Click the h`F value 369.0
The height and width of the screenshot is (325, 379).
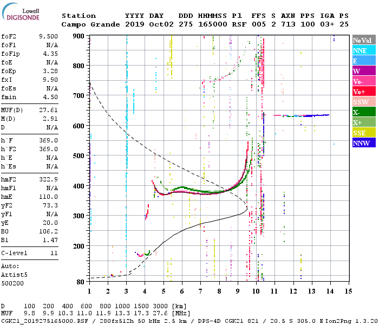pyautogui.click(x=48, y=140)
